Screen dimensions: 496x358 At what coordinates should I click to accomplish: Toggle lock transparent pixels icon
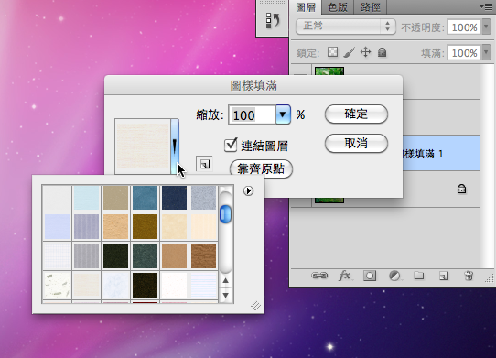pyautogui.click(x=332, y=52)
